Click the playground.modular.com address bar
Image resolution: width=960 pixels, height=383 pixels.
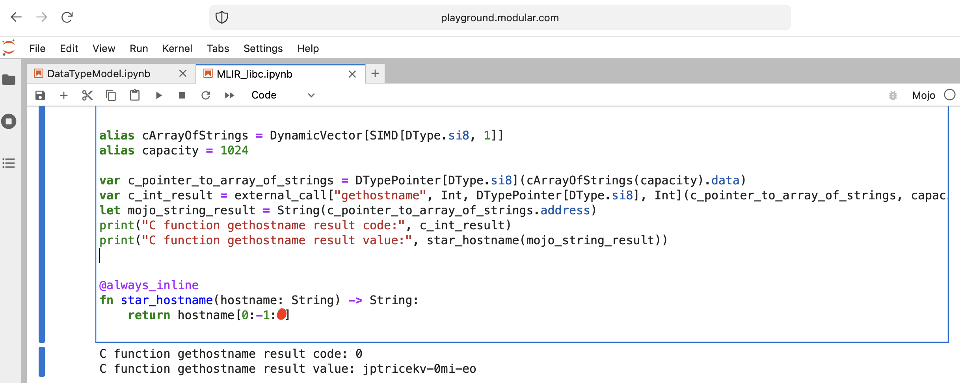pyautogui.click(x=499, y=18)
